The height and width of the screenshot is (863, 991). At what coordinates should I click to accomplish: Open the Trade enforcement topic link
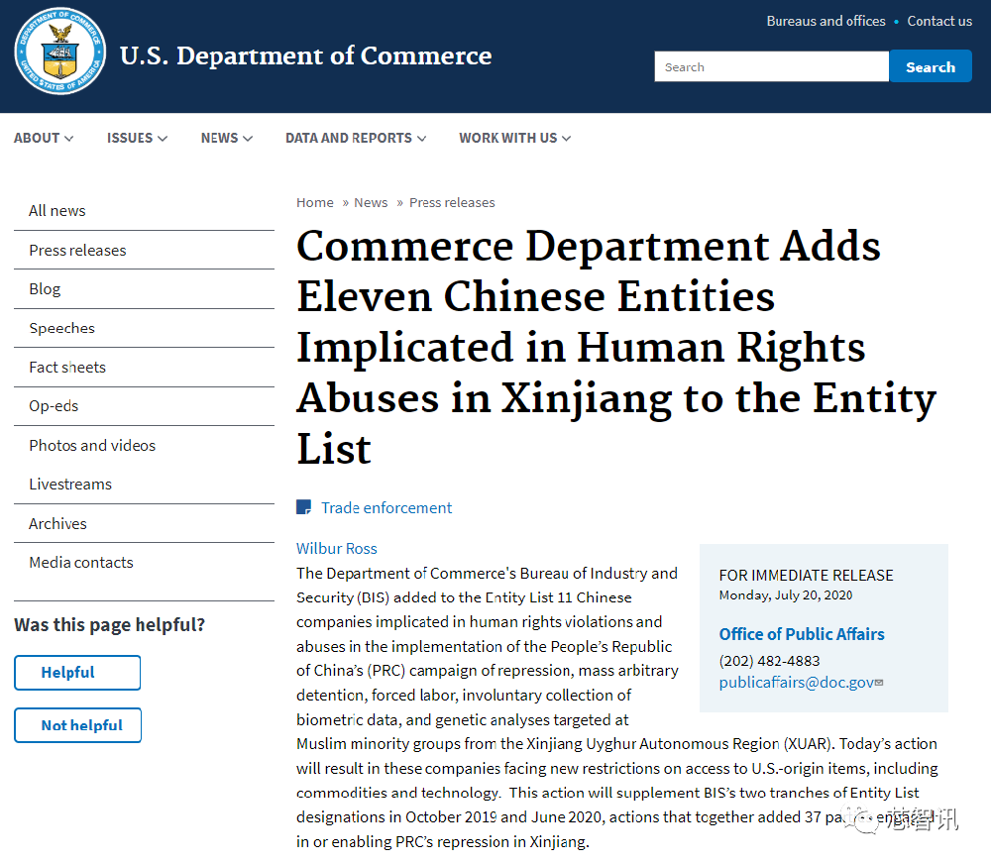coord(386,507)
